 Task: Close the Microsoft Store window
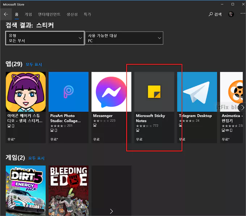[243, 4]
